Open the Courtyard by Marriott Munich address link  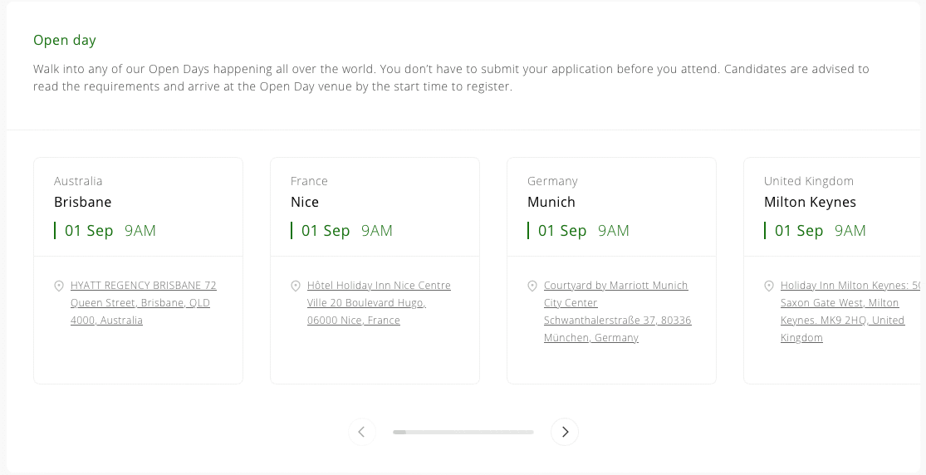[x=617, y=311]
